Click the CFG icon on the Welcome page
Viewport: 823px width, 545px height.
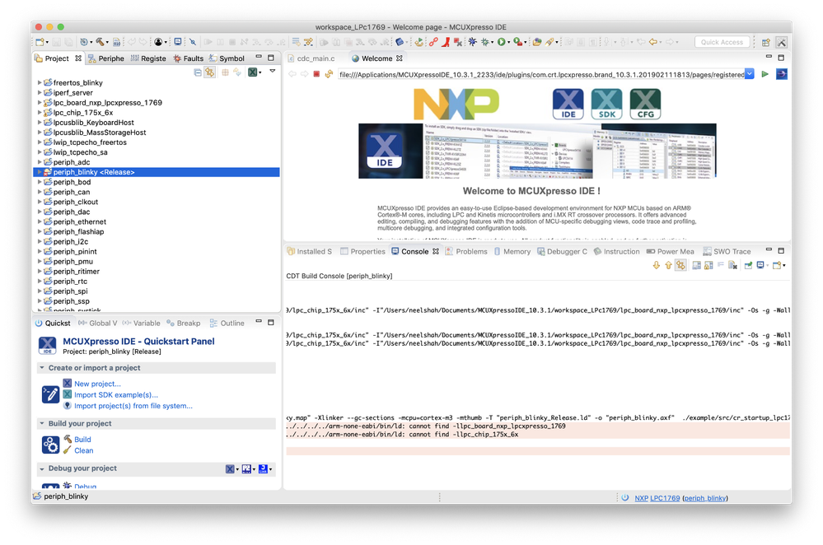coord(645,104)
